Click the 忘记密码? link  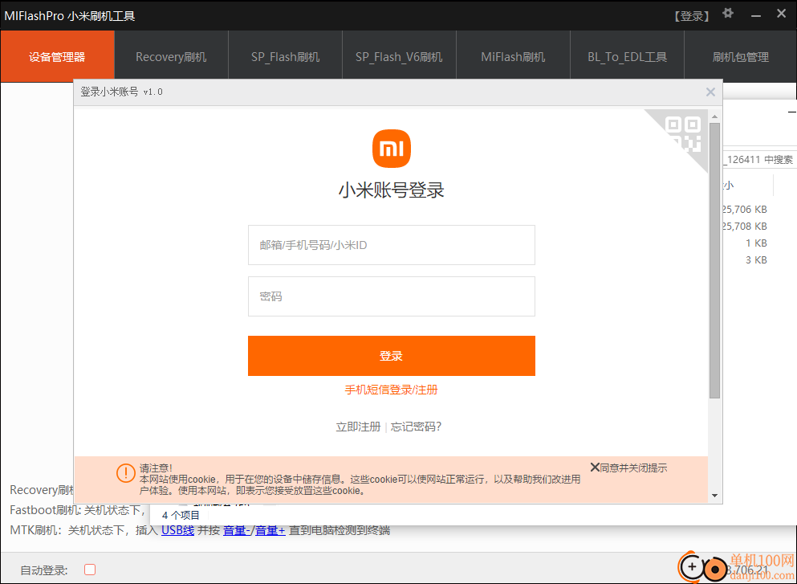417,427
